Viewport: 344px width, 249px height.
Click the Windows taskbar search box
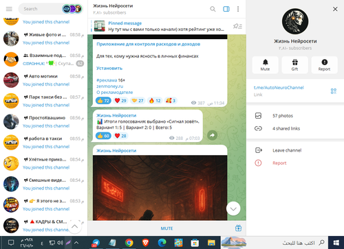(x=274, y=243)
